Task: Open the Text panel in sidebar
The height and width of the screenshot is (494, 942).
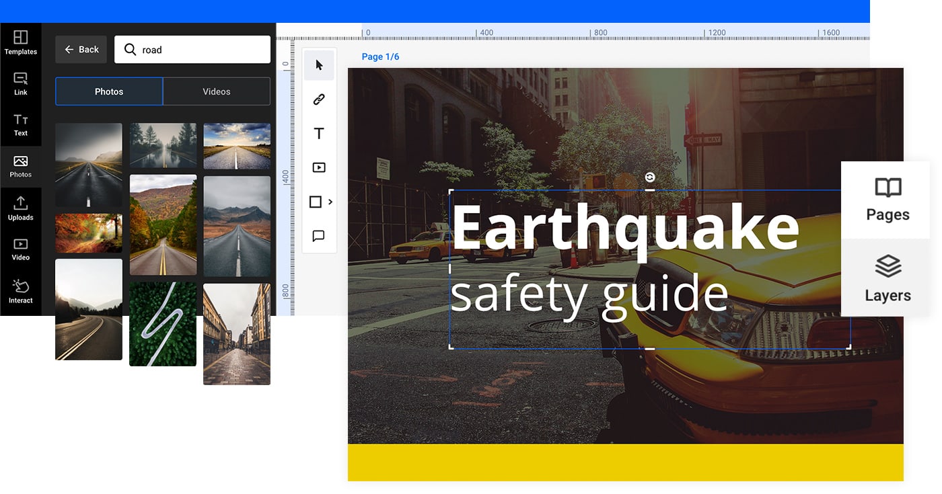Action: coord(20,125)
